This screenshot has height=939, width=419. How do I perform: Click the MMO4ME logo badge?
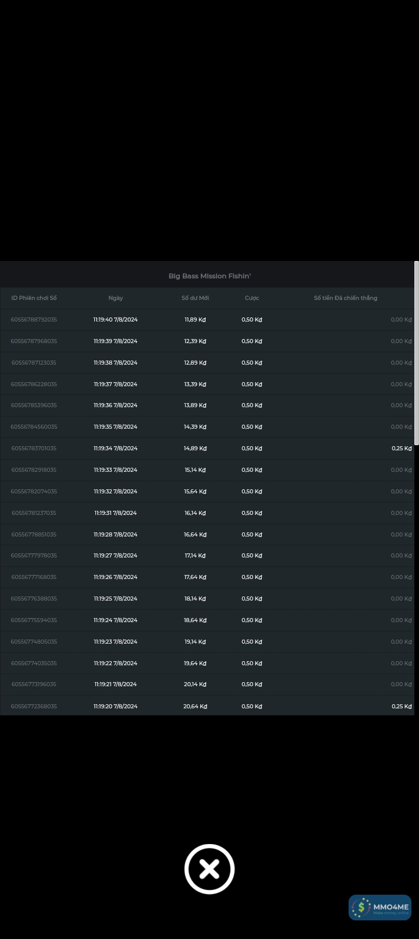(380, 907)
